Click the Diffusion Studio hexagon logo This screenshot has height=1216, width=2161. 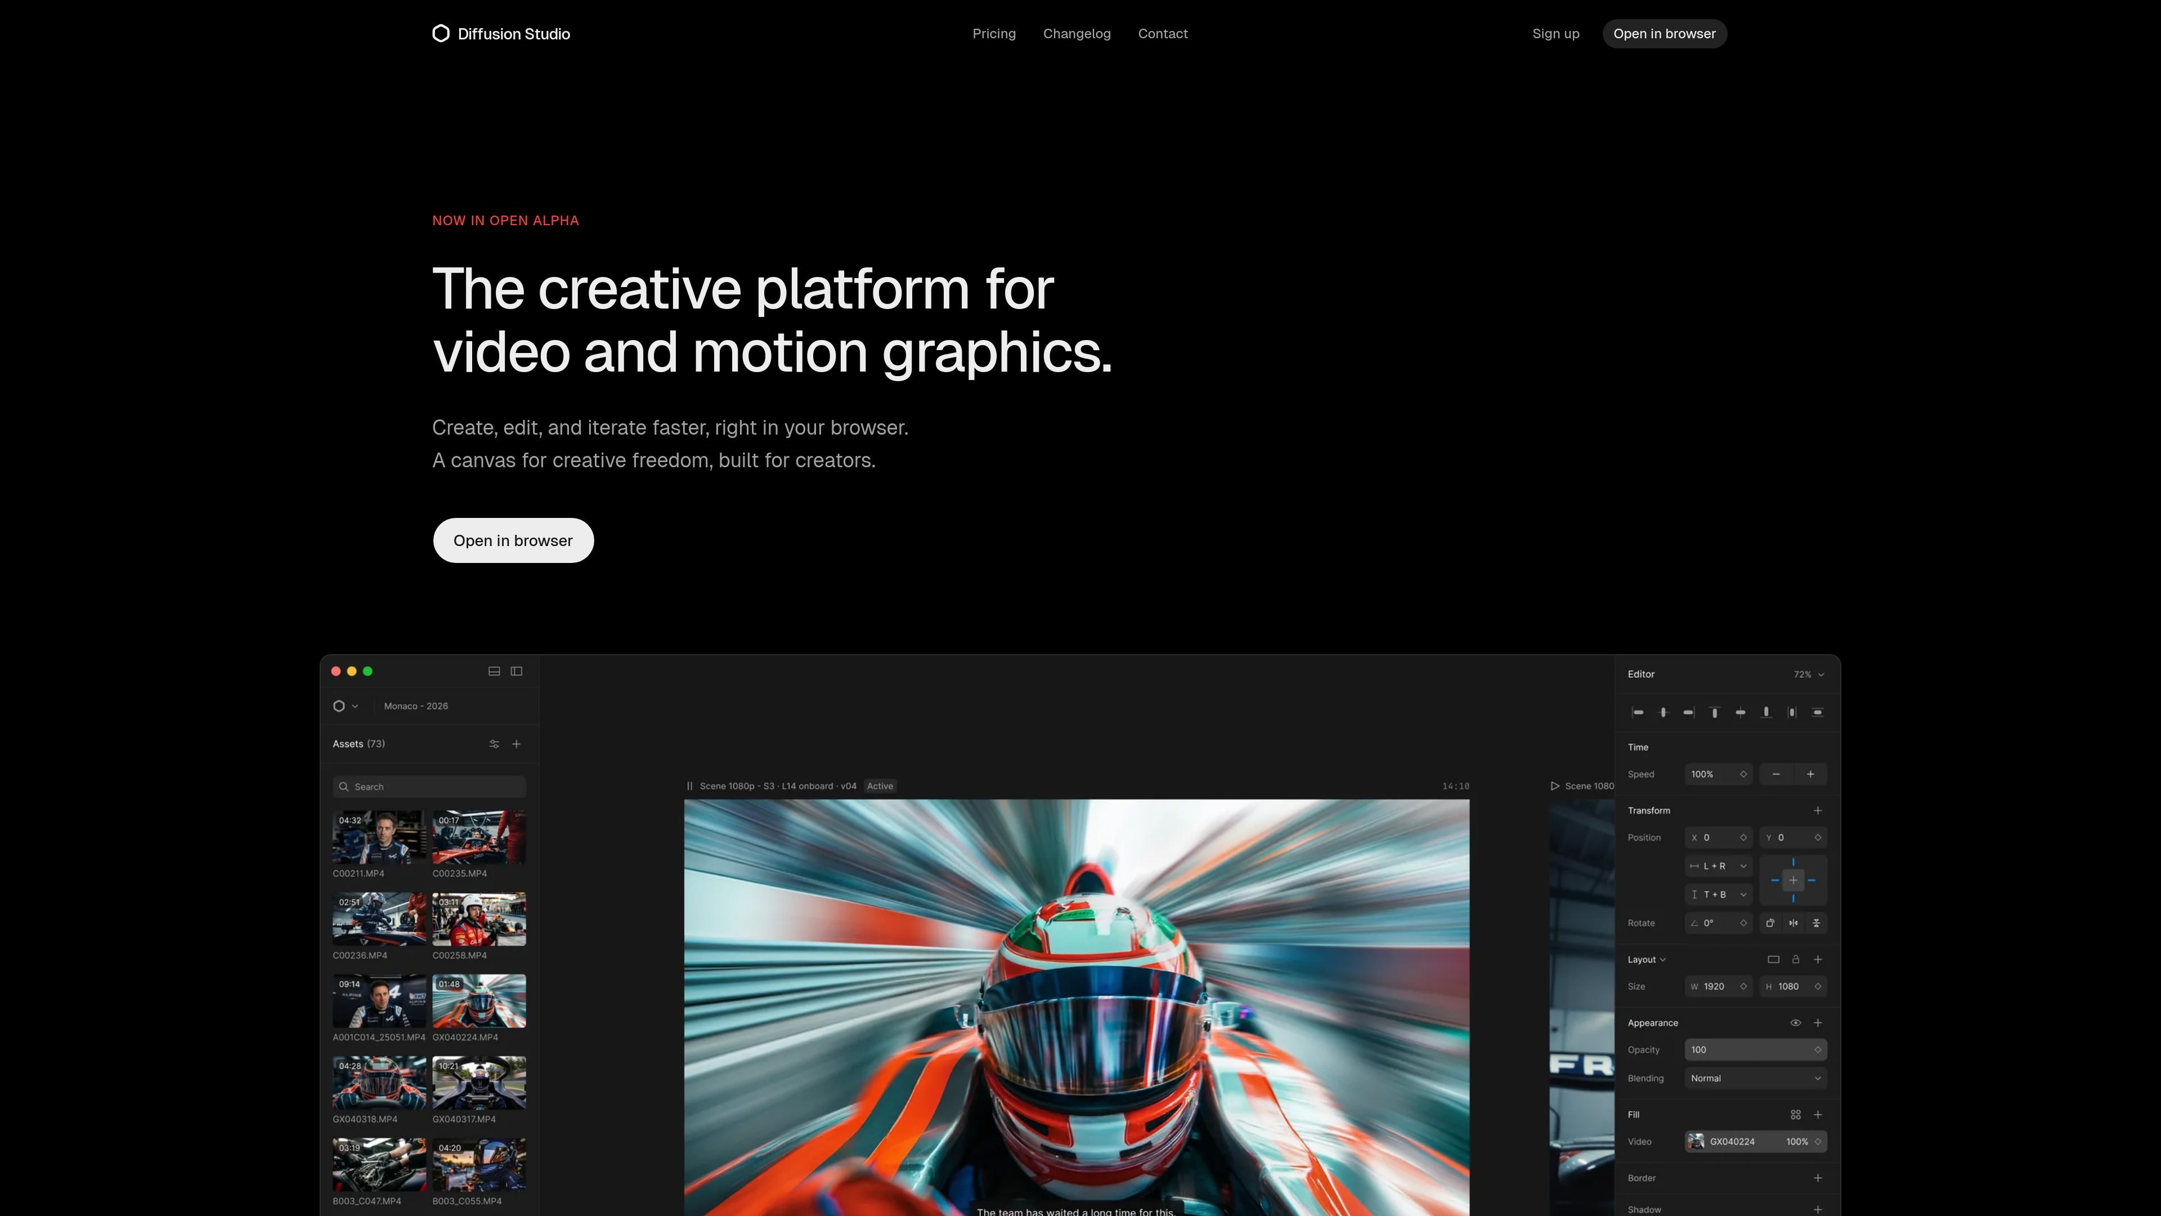point(441,34)
